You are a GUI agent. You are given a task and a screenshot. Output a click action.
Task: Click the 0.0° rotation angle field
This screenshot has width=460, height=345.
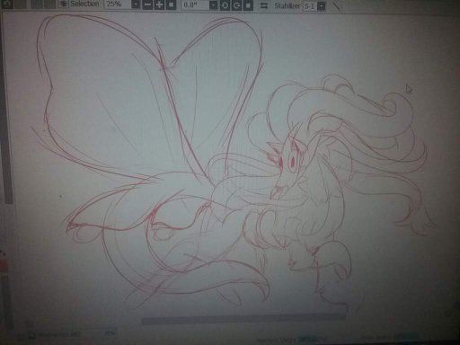coord(195,5)
